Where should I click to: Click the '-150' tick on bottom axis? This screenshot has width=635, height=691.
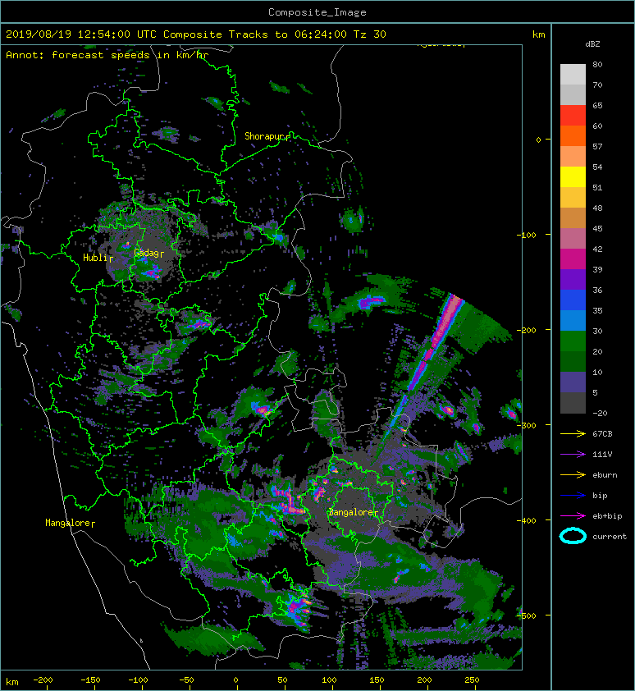point(90,680)
